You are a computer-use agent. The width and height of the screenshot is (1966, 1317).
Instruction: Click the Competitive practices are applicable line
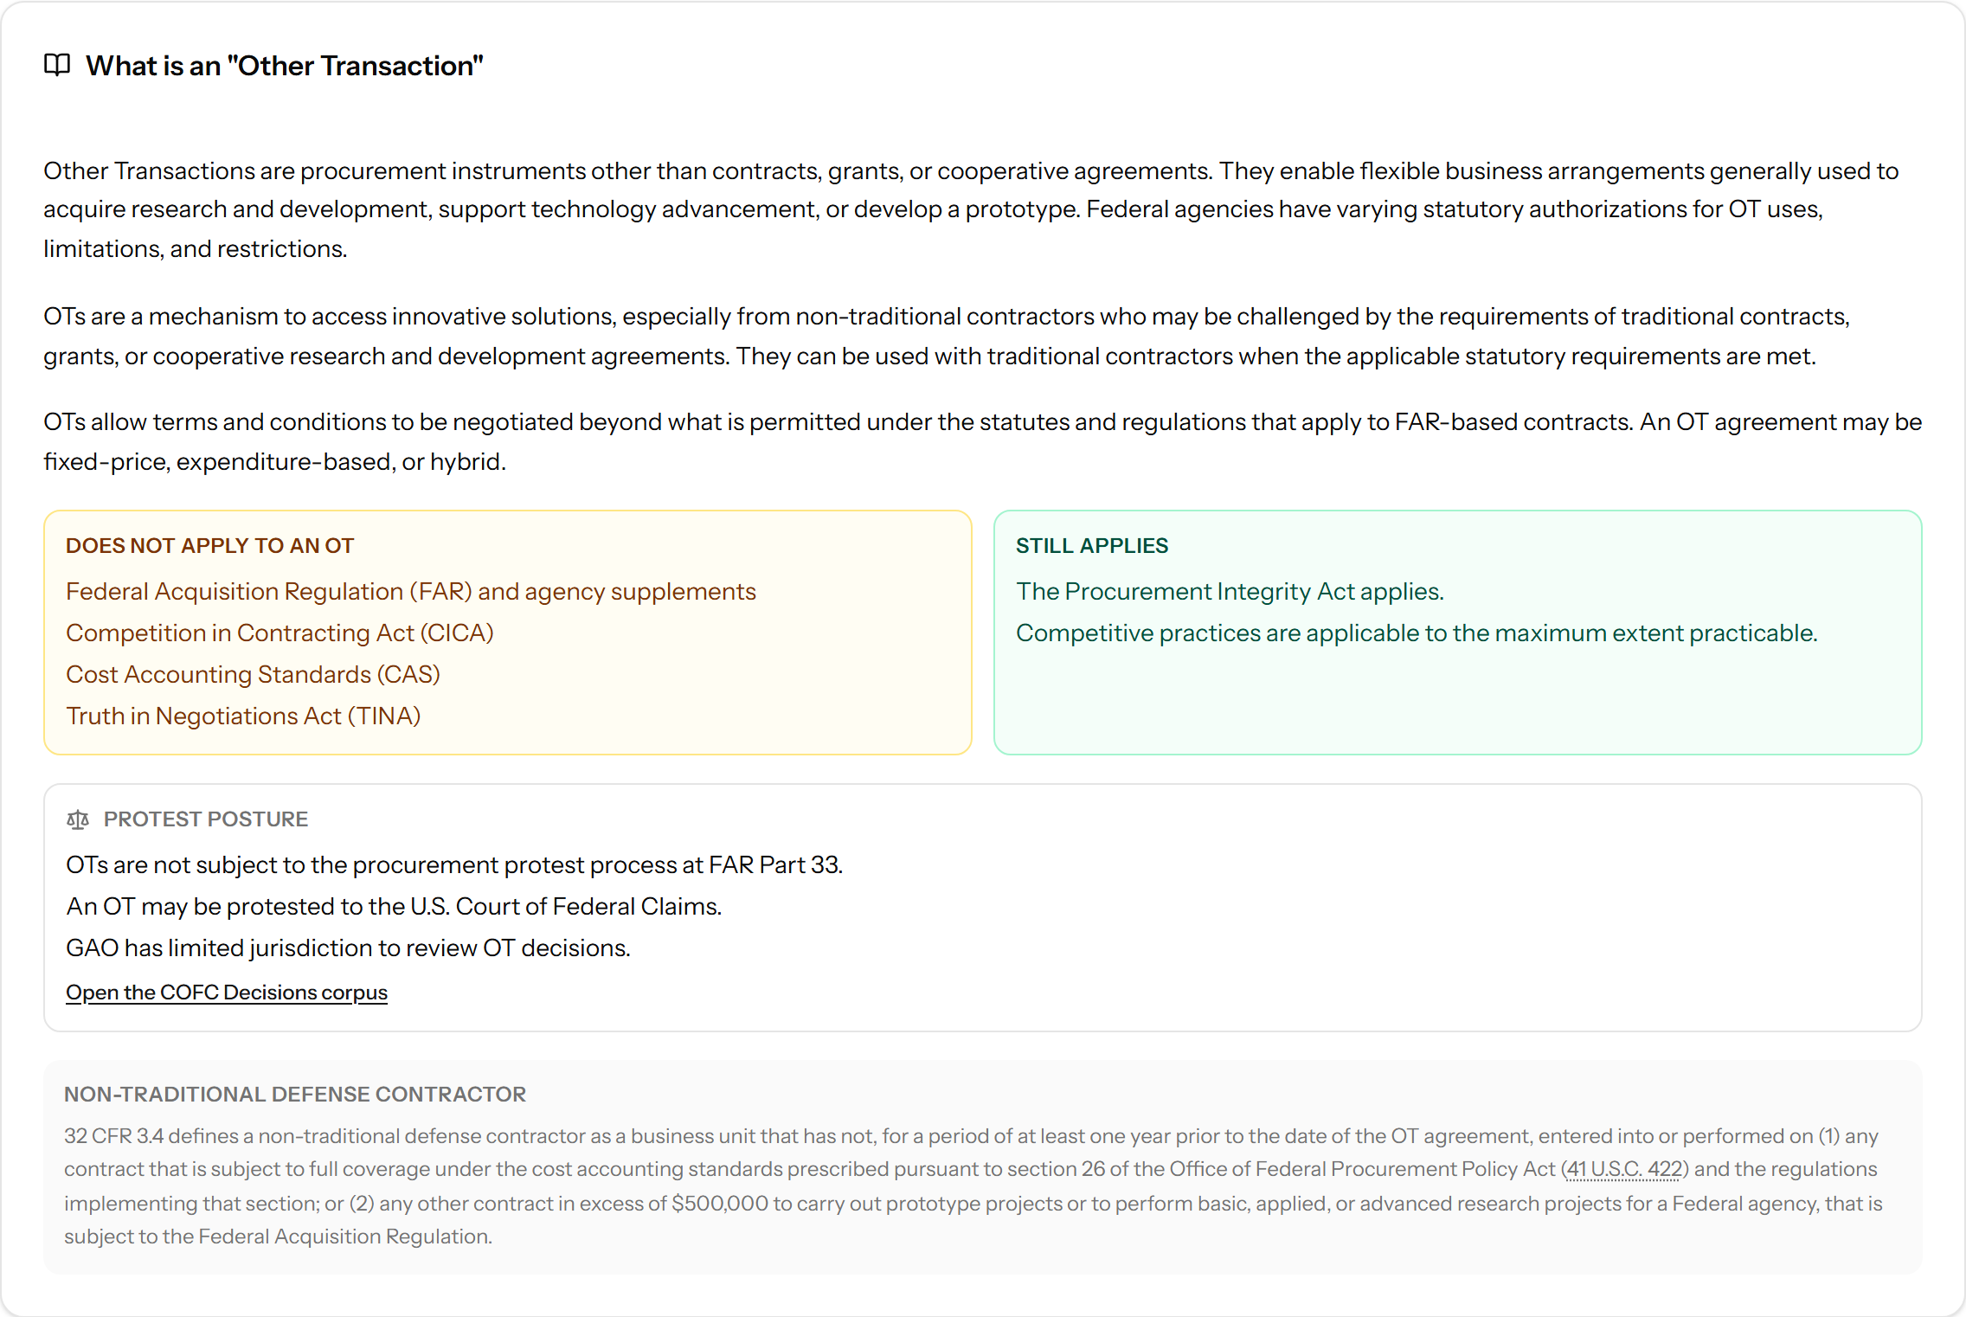point(1417,633)
